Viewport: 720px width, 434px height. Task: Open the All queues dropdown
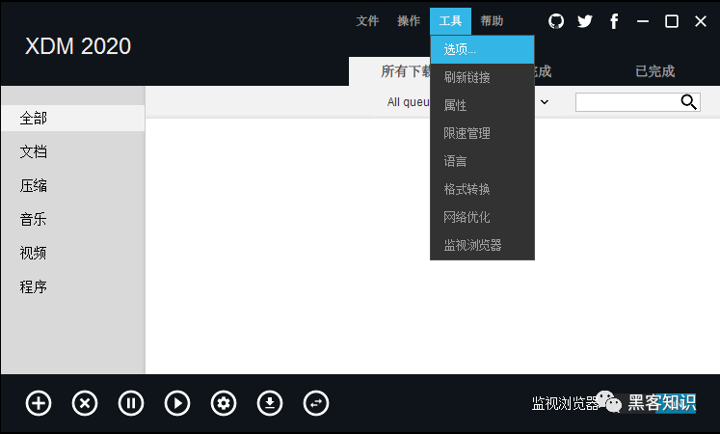(x=409, y=102)
